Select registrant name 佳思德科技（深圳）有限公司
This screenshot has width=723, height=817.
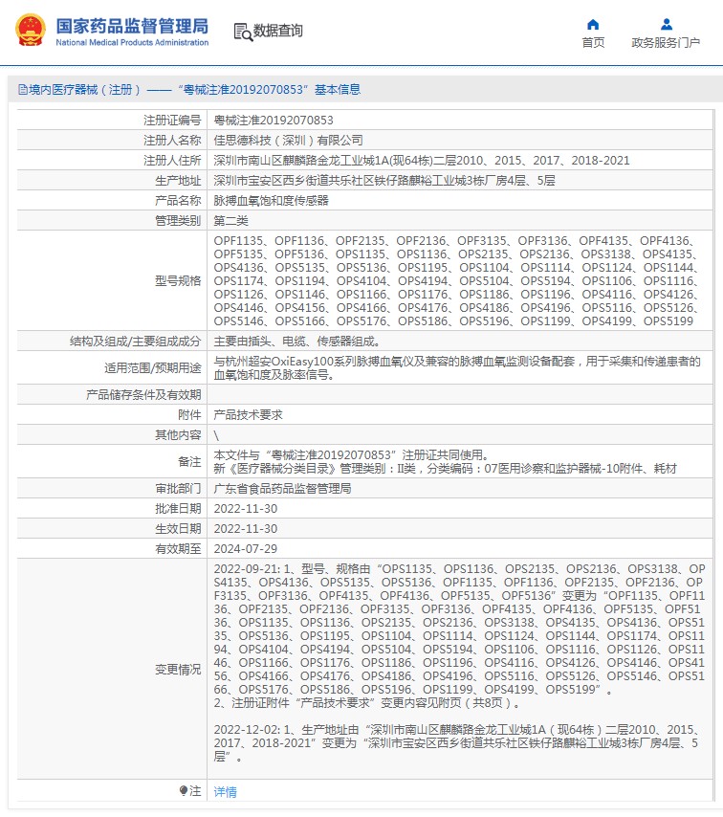[x=288, y=141]
